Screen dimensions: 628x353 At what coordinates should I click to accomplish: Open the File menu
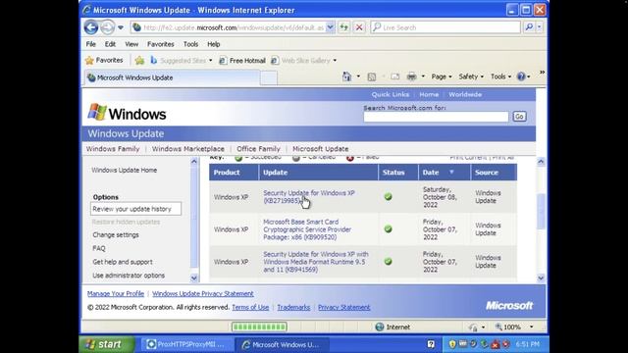click(x=91, y=44)
